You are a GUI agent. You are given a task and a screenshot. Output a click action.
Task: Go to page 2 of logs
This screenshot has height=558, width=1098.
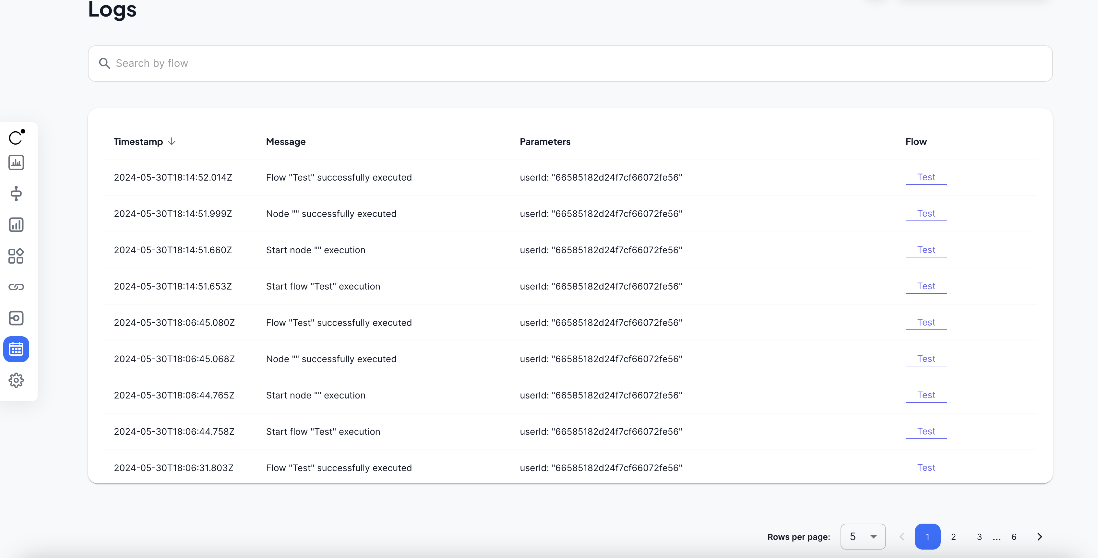click(x=953, y=537)
